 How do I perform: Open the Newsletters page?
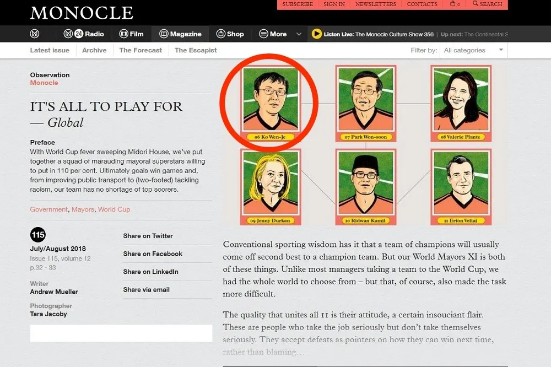[376, 4]
